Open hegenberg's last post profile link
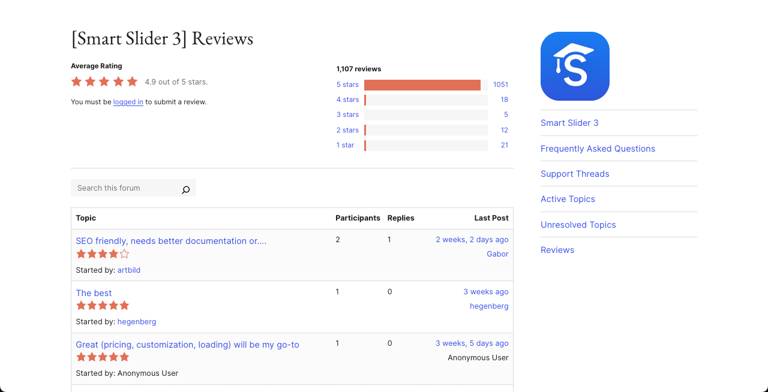The image size is (768, 392). point(489,306)
